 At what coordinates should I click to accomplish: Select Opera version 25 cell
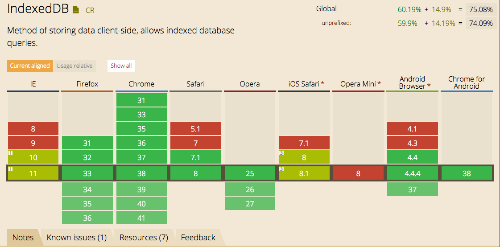(x=250, y=173)
